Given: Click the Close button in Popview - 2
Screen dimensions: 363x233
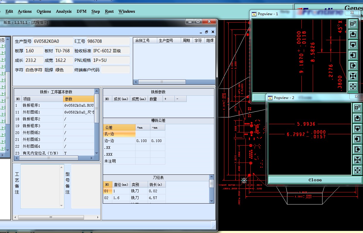Looking at the screenshot, I should pos(315,180).
